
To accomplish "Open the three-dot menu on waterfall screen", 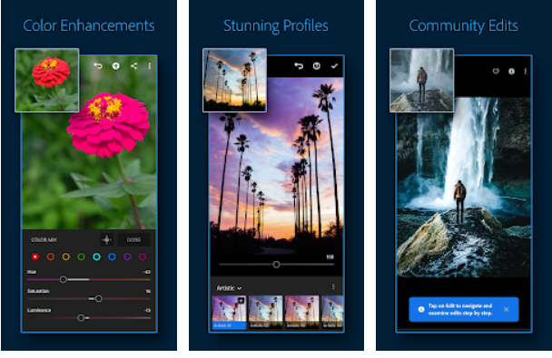I will coord(526,72).
